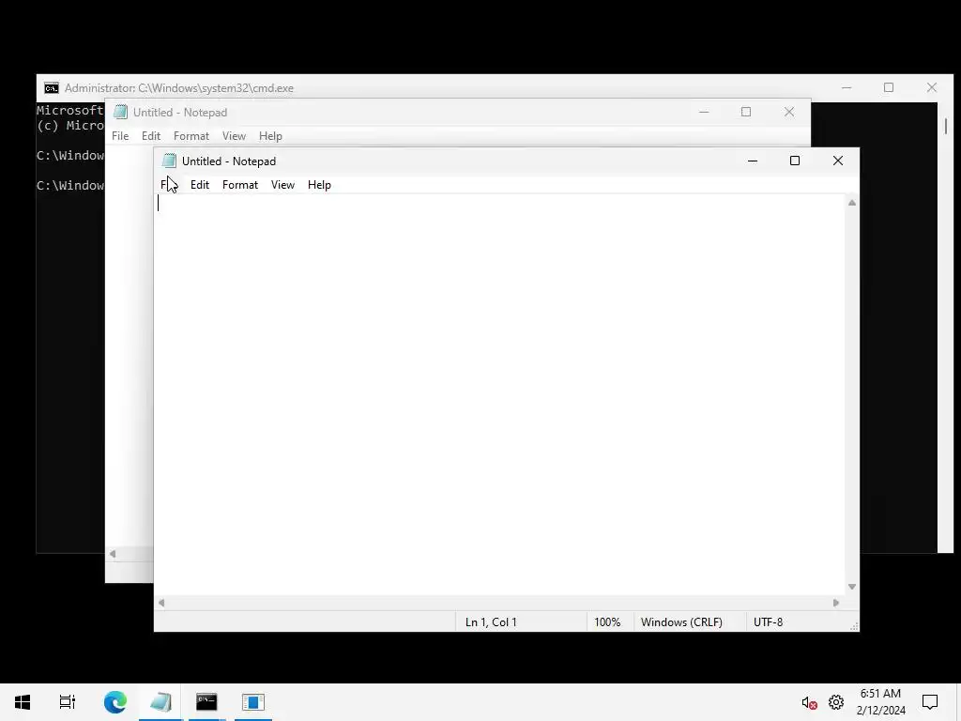Click front Notepad horizontal scrollbar right arrow
Screen dimensions: 961x721
836,603
